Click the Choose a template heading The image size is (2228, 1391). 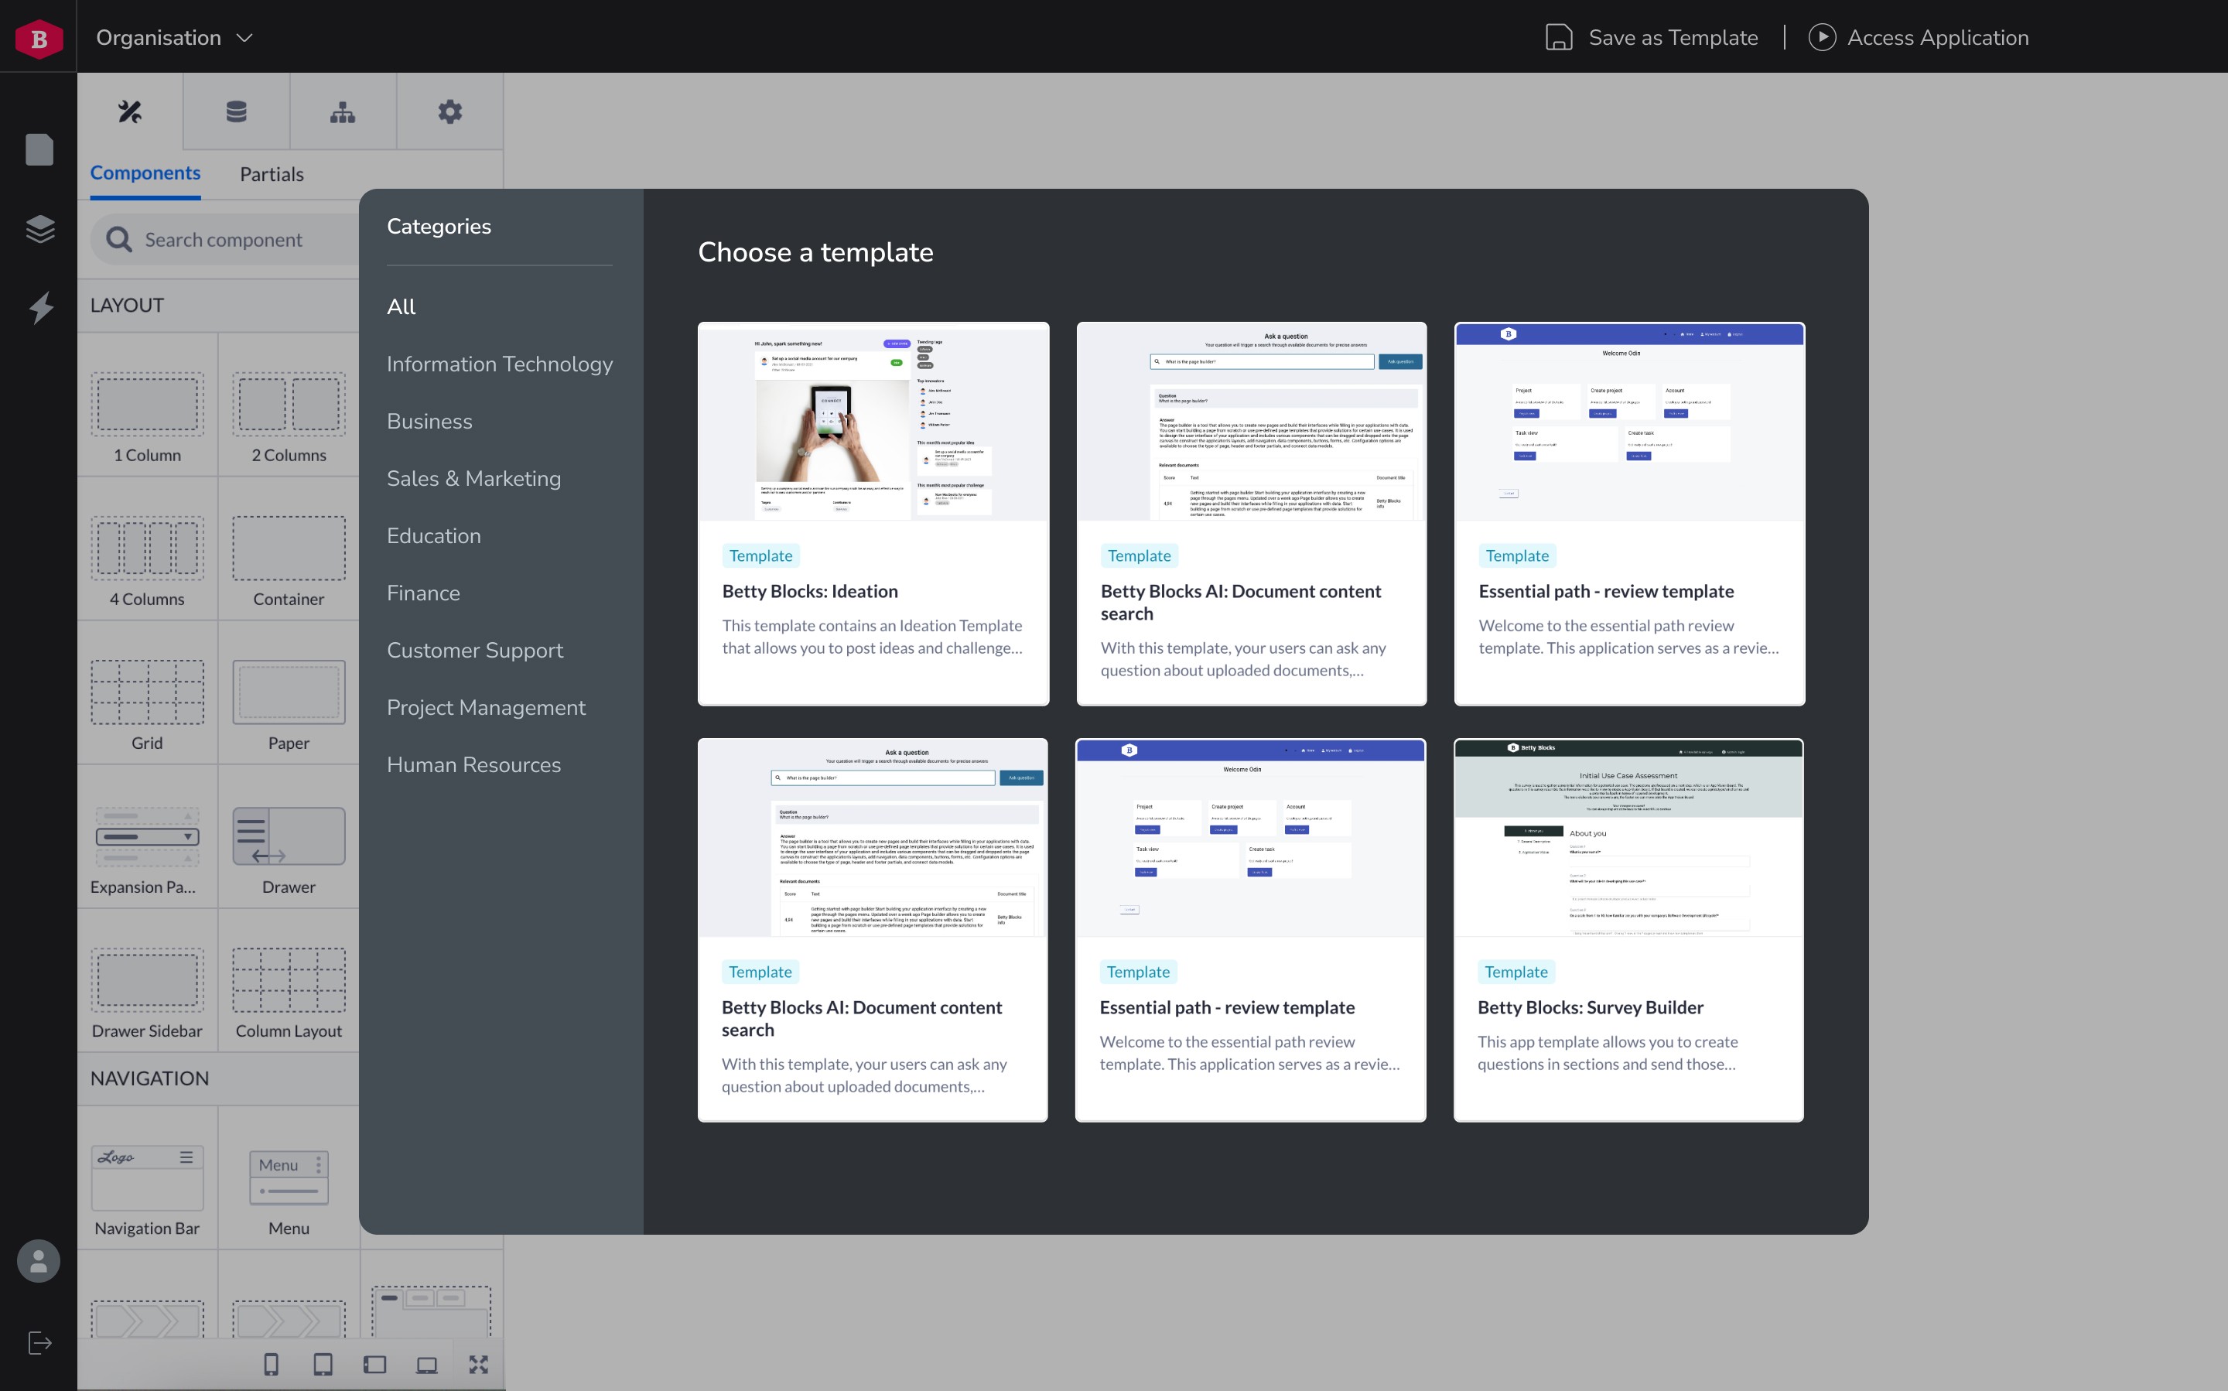pos(815,252)
